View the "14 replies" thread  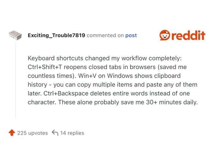72,133
